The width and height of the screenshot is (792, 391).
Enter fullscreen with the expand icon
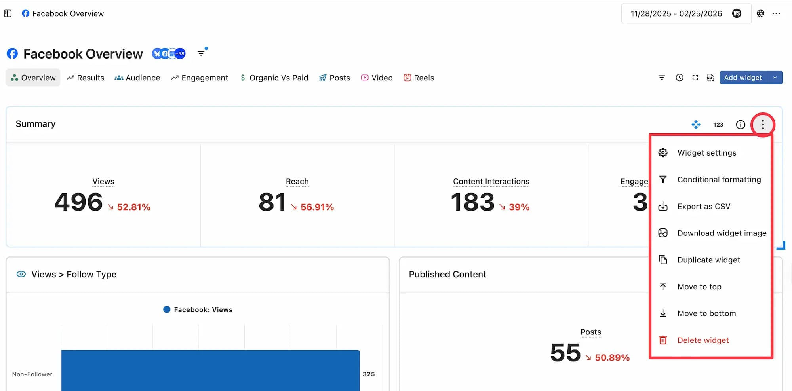click(695, 78)
